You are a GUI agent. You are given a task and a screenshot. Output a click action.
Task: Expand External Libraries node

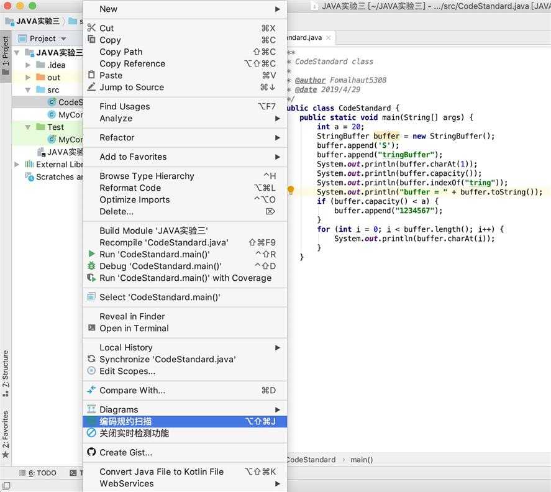(x=17, y=164)
